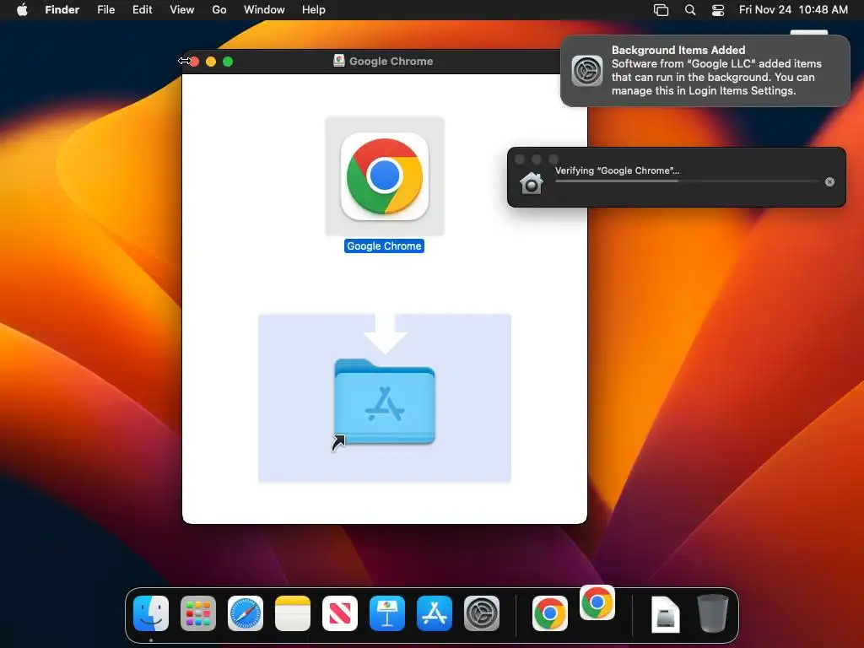Click the Google Chrome file name label
This screenshot has height=648, width=864.
click(x=384, y=246)
